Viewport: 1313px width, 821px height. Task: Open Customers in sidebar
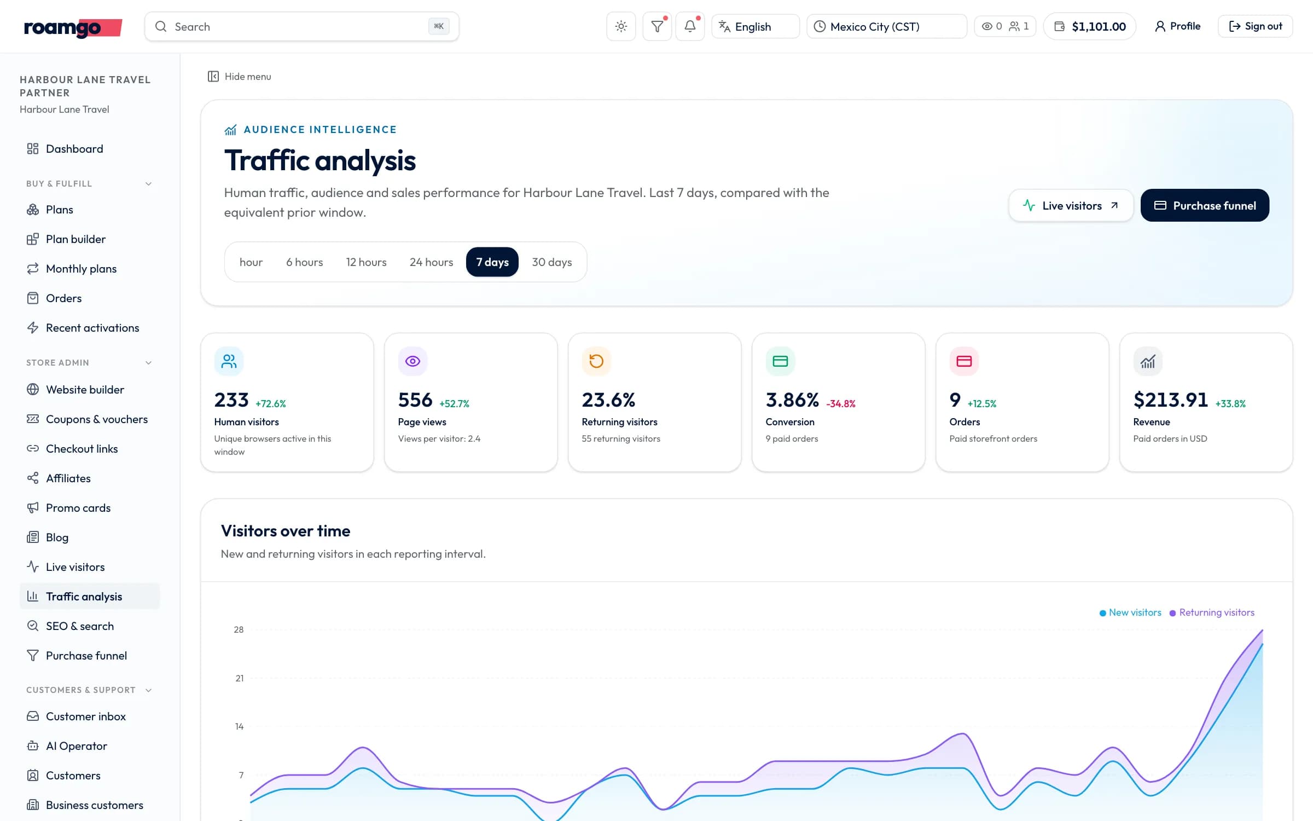(90, 776)
